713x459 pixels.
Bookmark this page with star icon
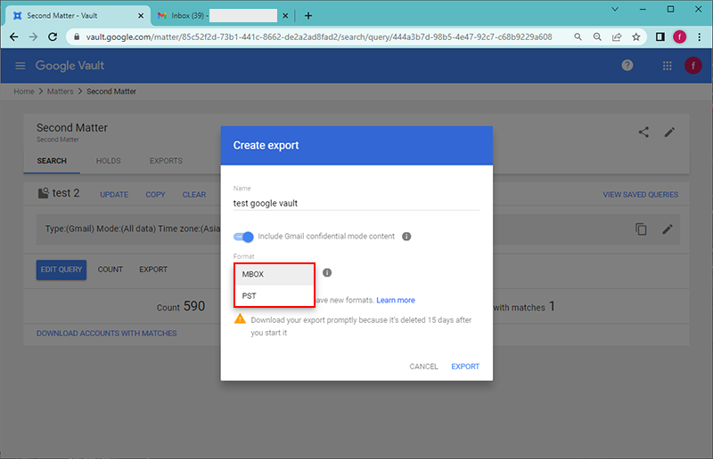coord(636,37)
